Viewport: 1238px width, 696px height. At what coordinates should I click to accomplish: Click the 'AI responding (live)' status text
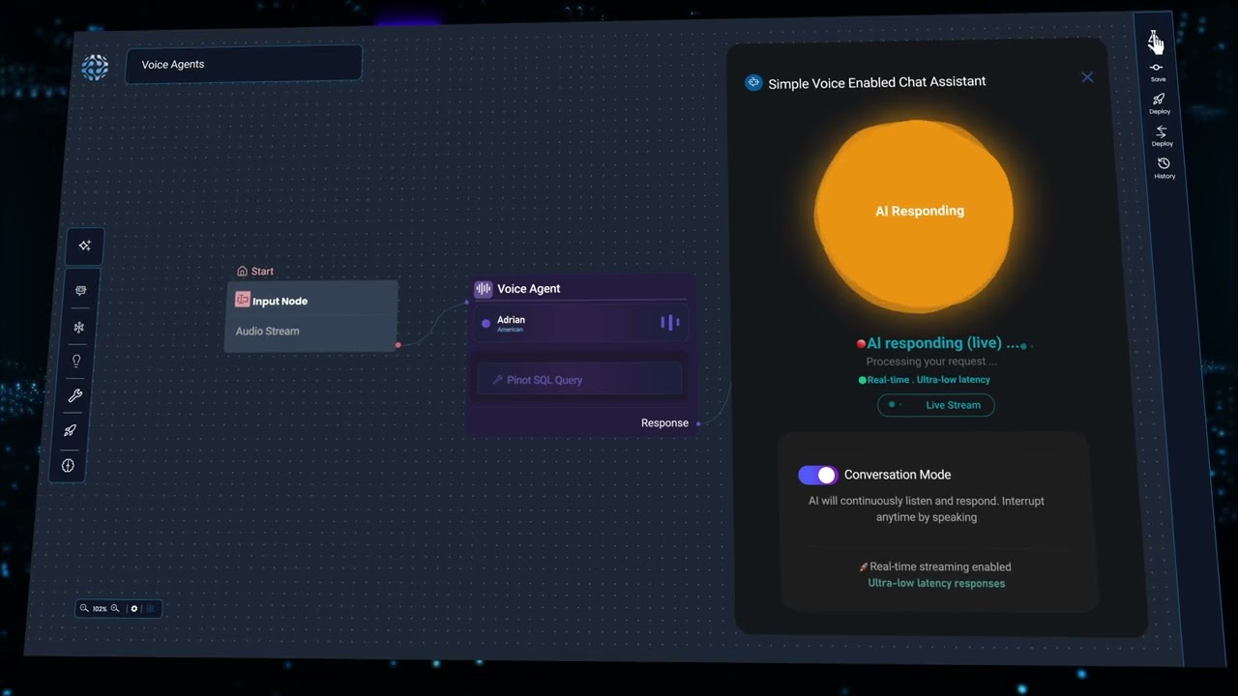coord(943,343)
